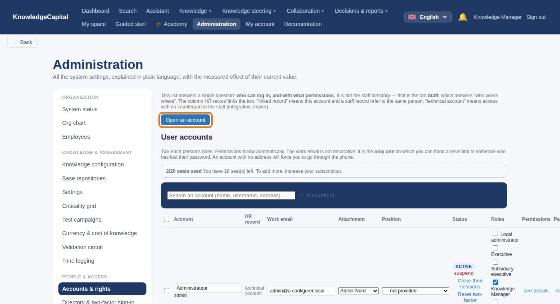
Task: Click the Sign out link
Action: click(x=536, y=17)
